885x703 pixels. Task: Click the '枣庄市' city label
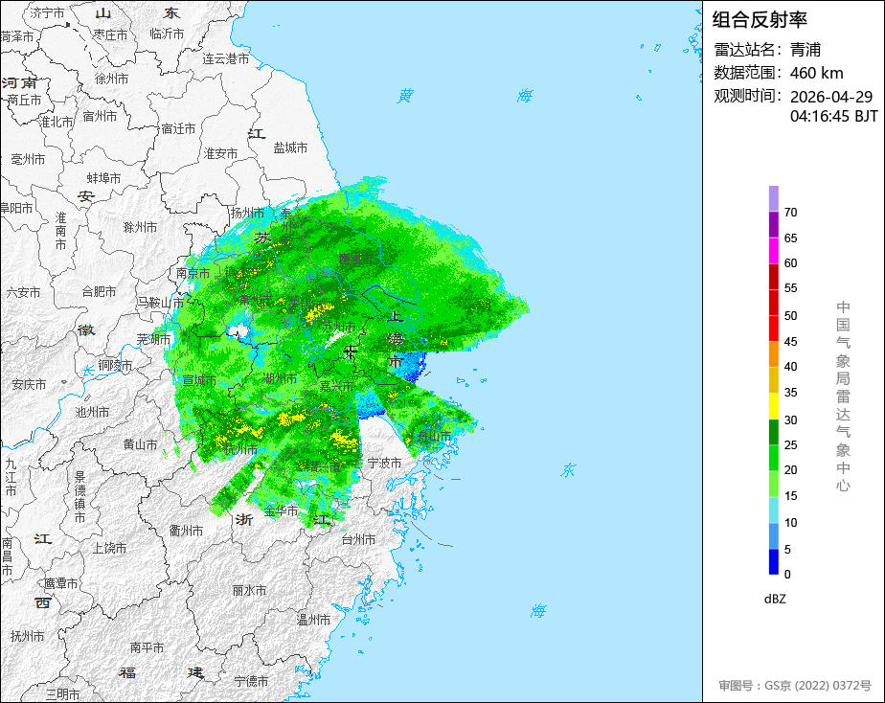[x=110, y=35]
